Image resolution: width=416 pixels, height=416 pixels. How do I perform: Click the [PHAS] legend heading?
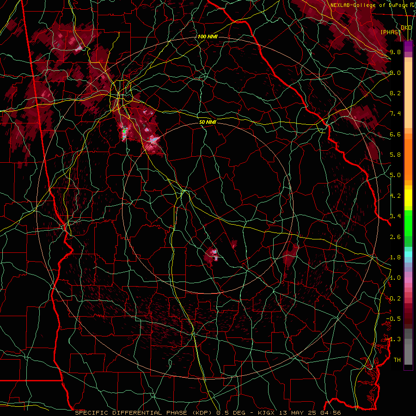click(391, 32)
